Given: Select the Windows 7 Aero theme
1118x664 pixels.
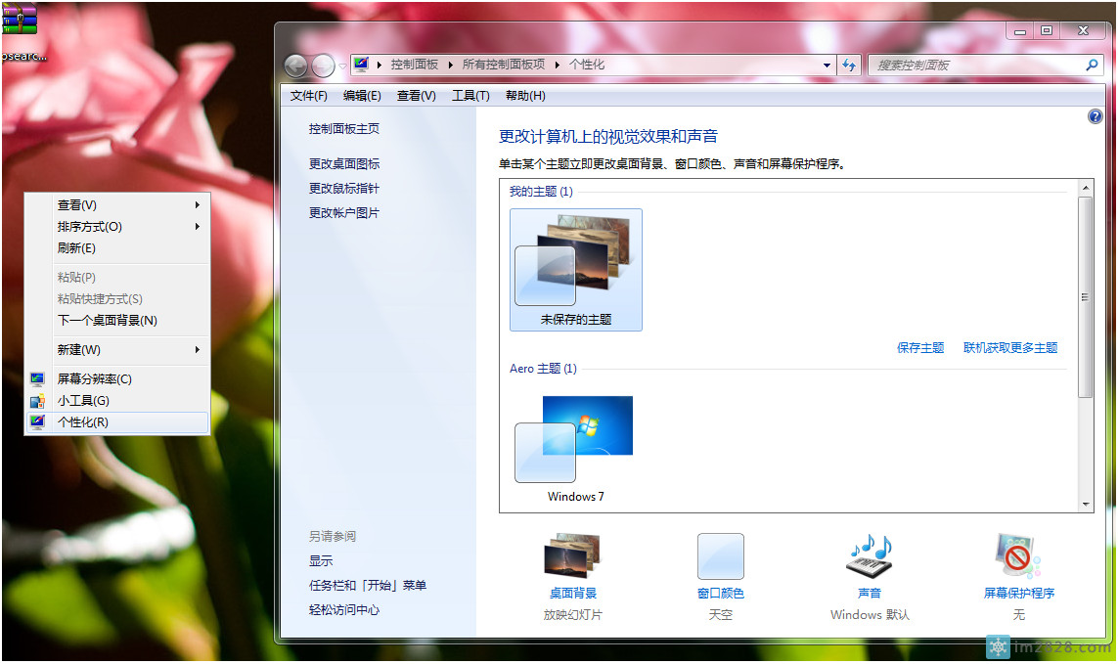Looking at the screenshot, I should (x=575, y=447).
